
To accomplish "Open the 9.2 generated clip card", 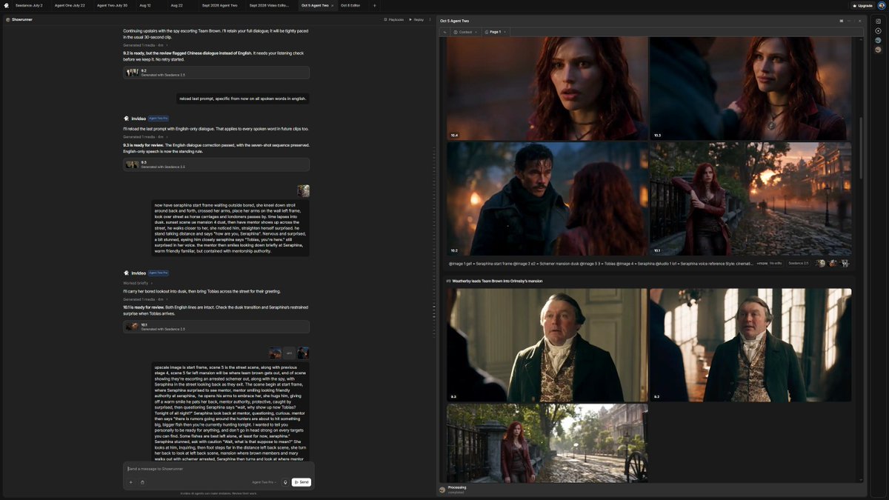I will pos(216,73).
